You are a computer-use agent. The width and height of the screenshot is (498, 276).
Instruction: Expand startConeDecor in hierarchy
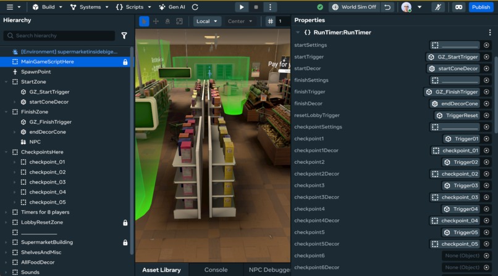(x=14, y=102)
